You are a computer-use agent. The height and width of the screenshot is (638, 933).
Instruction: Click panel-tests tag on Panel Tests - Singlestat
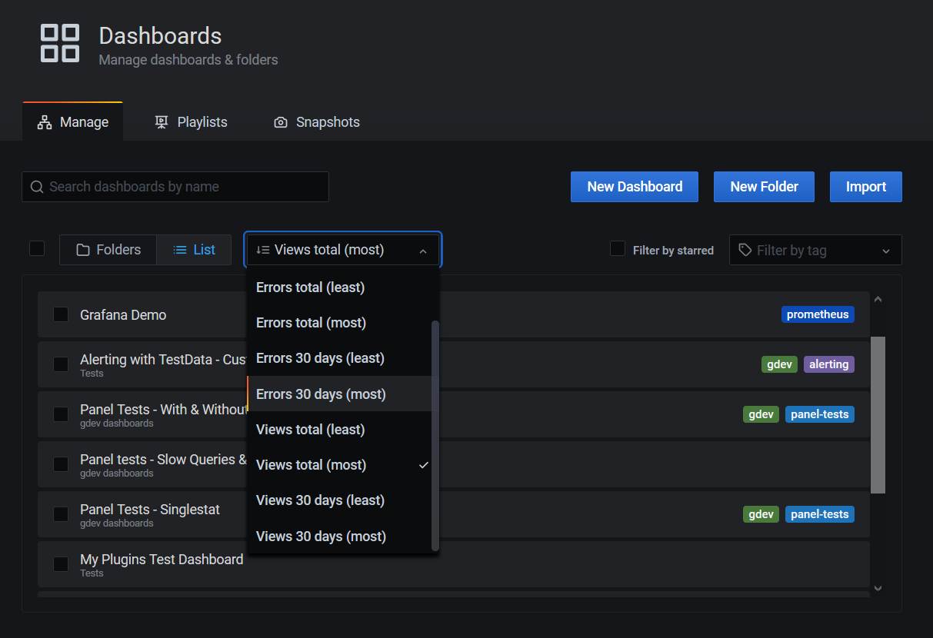[x=819, y=514]
